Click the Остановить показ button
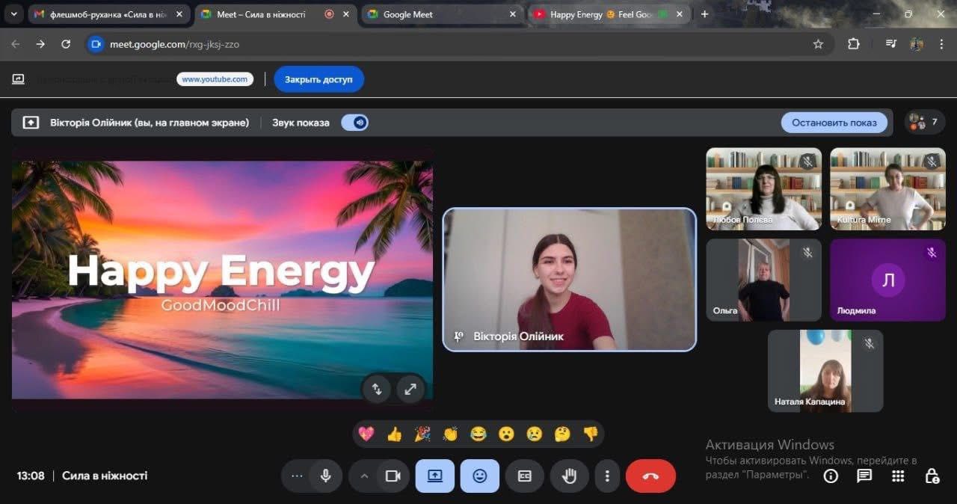The height and width of the screenshot is (504, 957). [x=834, y=123]
